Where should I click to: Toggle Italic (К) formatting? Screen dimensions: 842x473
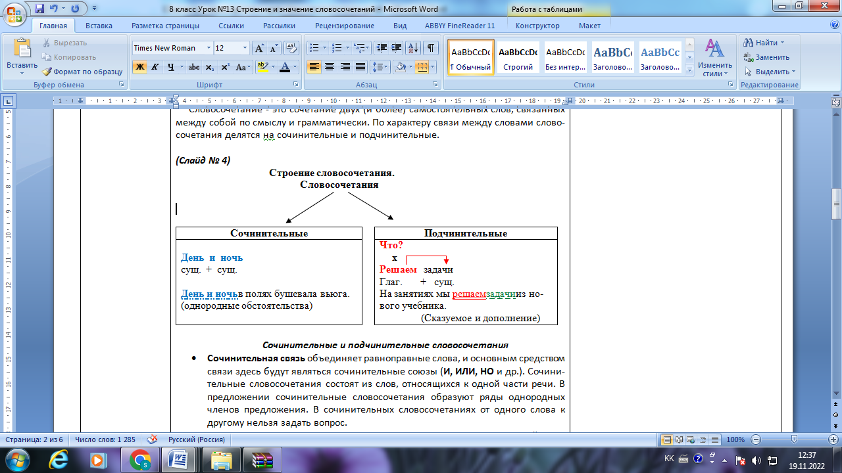click(x=155, y=67)
